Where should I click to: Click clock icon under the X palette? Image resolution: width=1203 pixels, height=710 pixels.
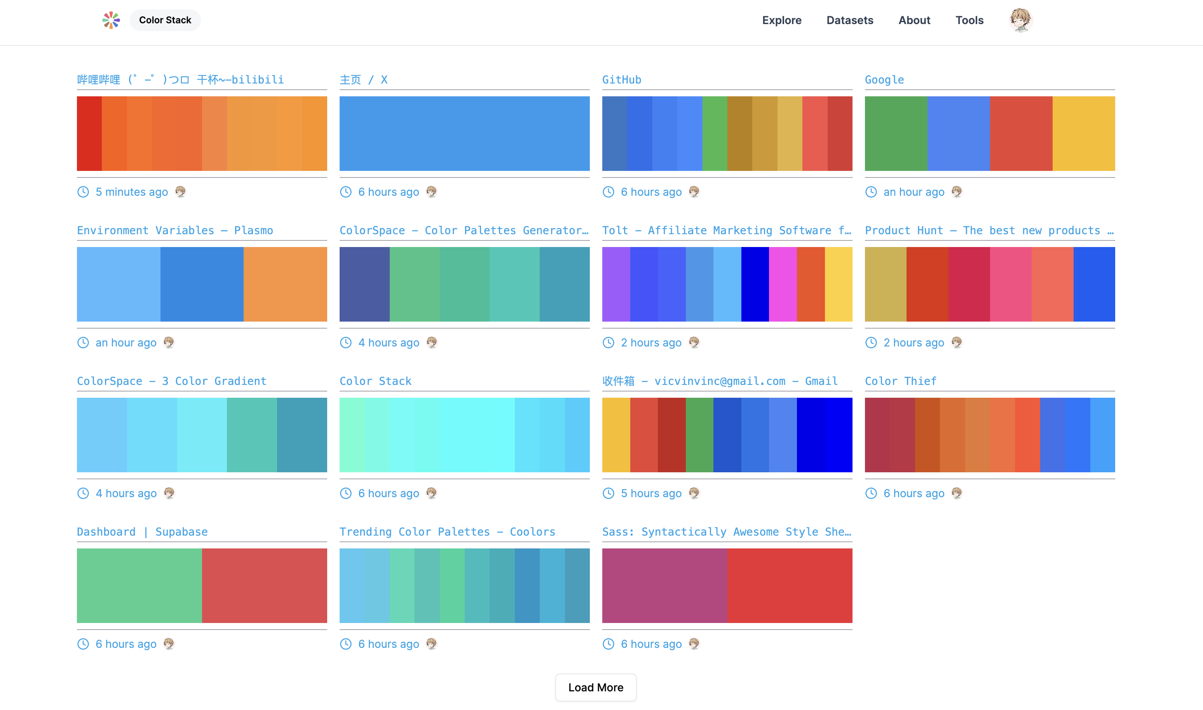346,192
